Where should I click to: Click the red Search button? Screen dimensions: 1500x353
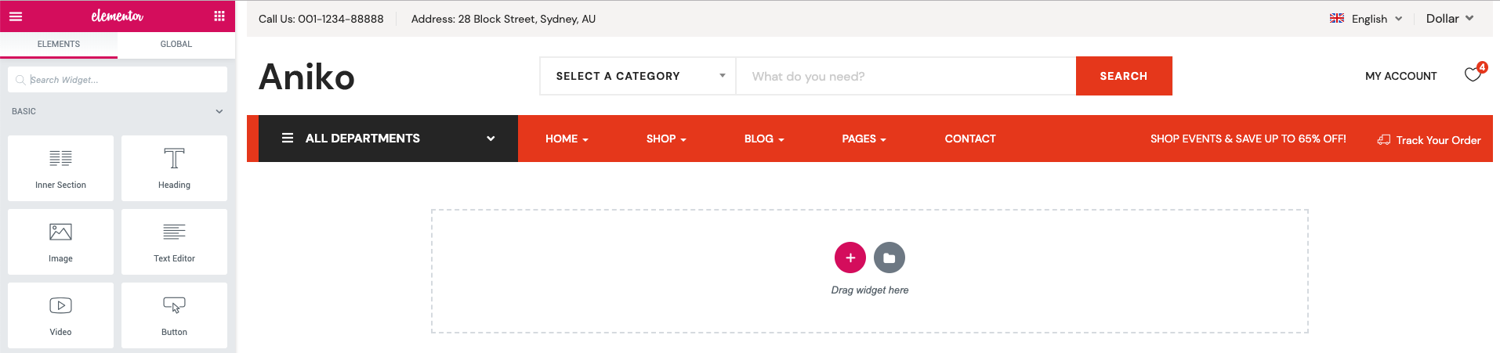coord(1123,76)
